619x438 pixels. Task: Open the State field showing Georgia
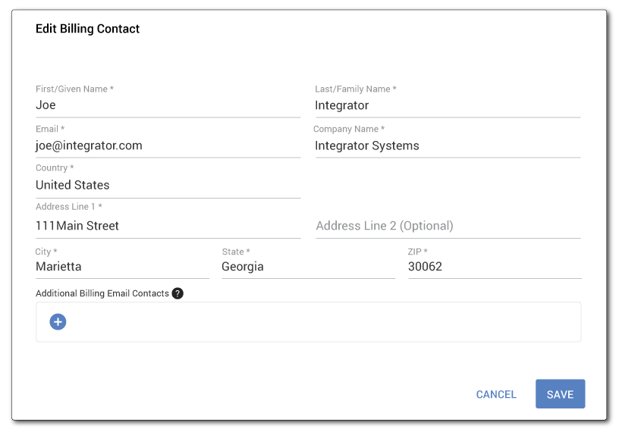pyautogui.click(x=308, y=267)
